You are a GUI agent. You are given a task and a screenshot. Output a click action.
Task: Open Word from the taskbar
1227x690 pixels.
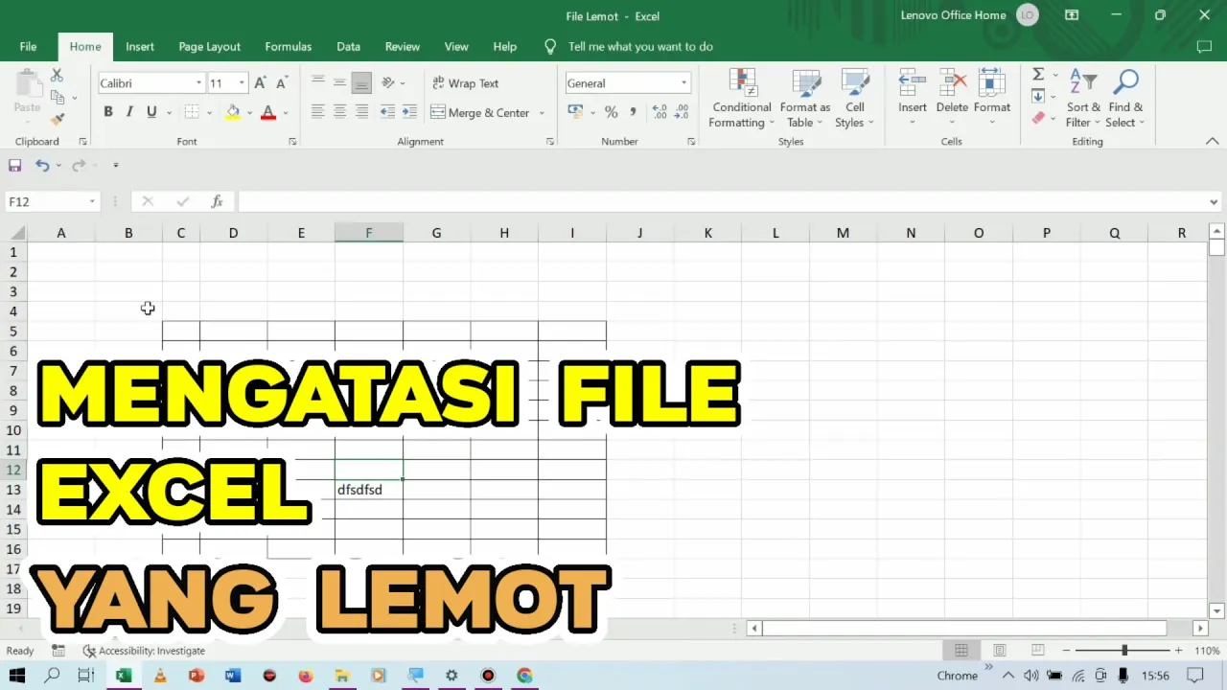pyautogui.click(x=233, y=676)
